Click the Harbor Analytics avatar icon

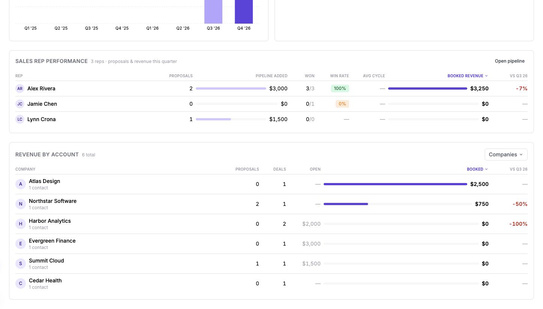[x=21, y=224]
